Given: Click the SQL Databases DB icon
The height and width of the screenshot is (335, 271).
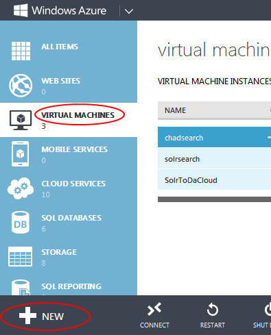Looking at the screenshot, I should pyautogui.click(x=21, y=223).
